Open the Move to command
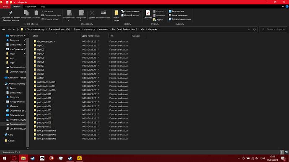The image size is (289, 162). [x=69, y=15]
